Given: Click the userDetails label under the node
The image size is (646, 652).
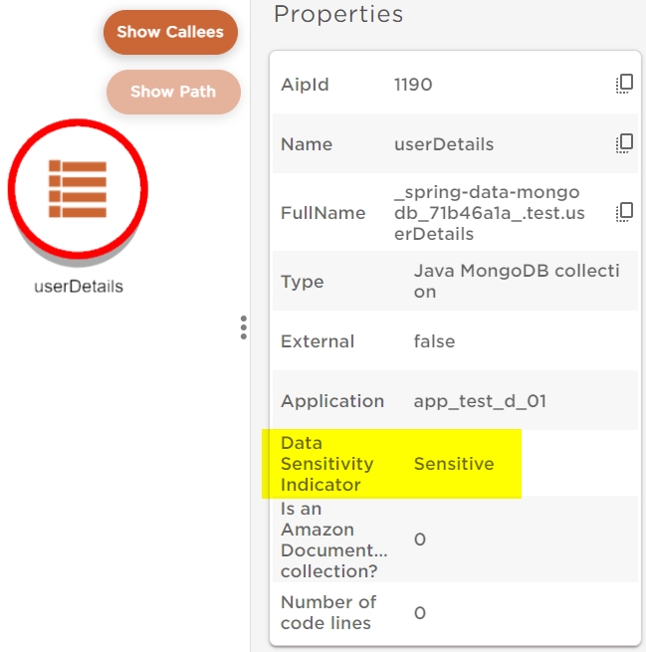Looking at the screenshot, I should pyautogui.click(x=78, y=287).
